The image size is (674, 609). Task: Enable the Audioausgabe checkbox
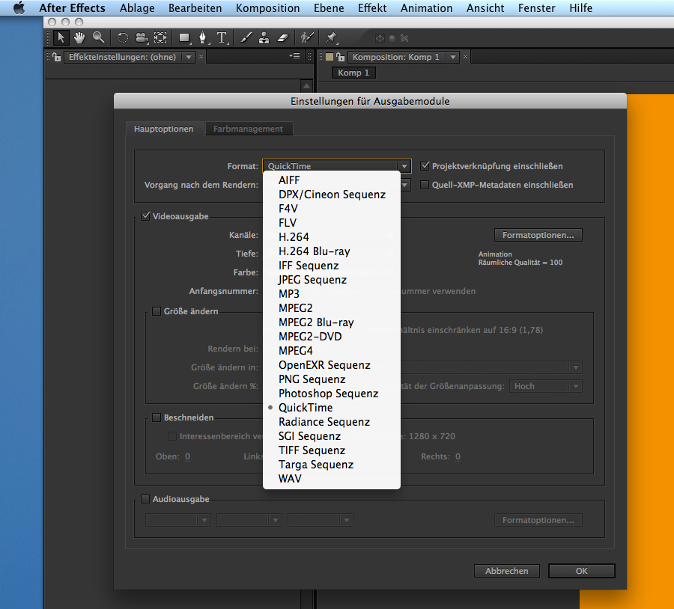pos(145,499)
